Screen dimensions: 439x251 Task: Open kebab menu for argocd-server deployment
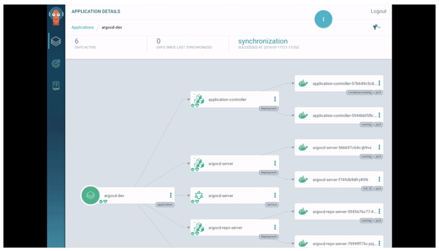(x=275, y=163)
